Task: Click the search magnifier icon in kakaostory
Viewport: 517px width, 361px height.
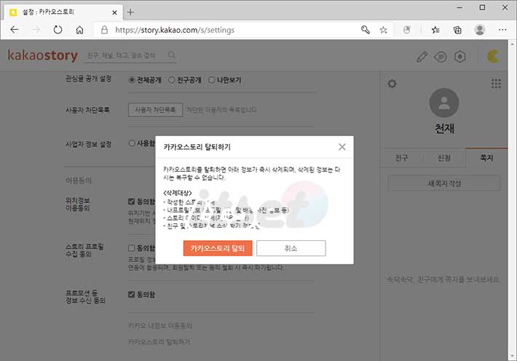Action: coord(171,55)
